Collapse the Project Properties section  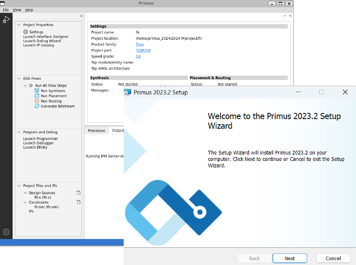pyautogui.click(x=19, y=25)
